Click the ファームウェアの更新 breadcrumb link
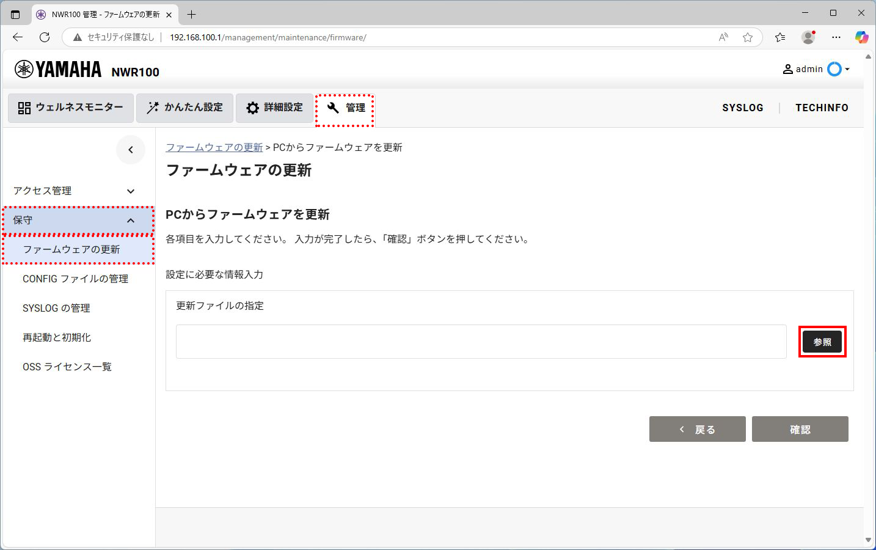876x550 pixels. 214,147
